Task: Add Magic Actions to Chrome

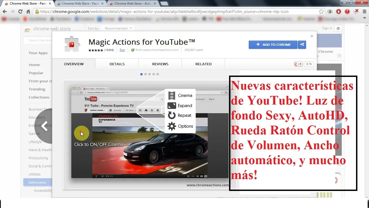Action: (273, 45)
